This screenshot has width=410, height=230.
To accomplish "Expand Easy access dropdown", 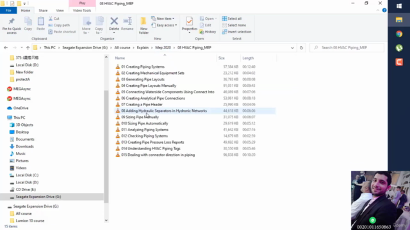I will pyautogui.click(x=164, y=26).
